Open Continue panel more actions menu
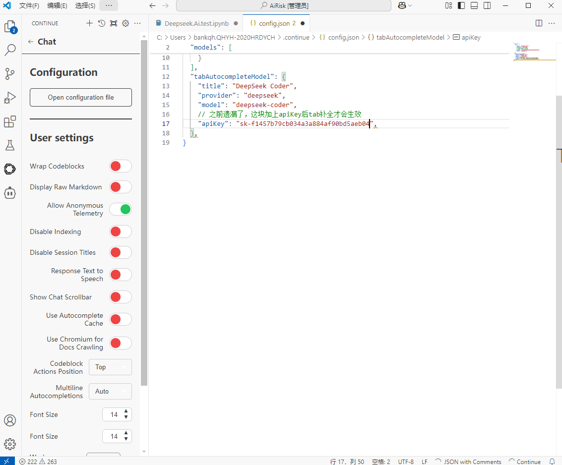Image resolution: width=562 pixels, height=465 pixels. (137, 23)
